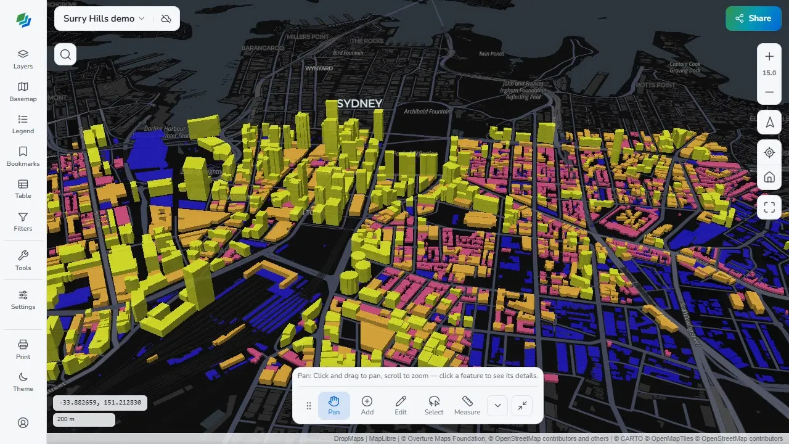
Task: Activate the Measure tool
Action: click(467, 406)
